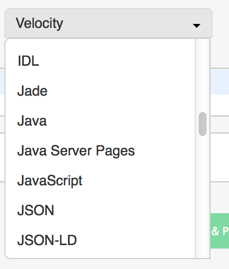Click the scrollbar track above the thumb

(x=203, y=76)
